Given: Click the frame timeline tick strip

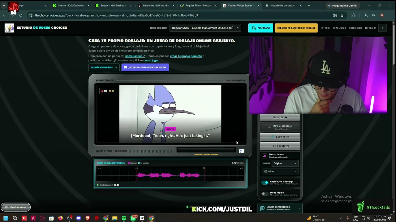Looking at the screenshot, I should (x=152, y=151).
